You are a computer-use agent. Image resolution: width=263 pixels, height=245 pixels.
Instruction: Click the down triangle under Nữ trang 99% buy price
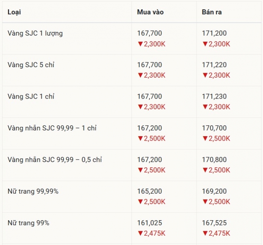click(140, 233)
